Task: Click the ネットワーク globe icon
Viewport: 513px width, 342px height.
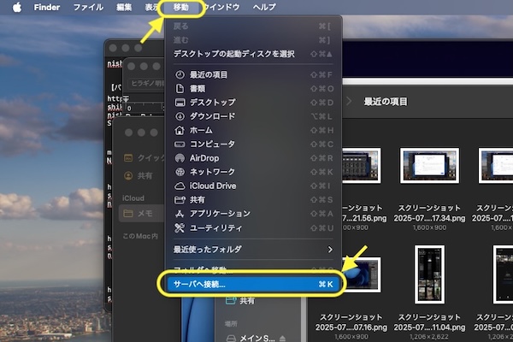Action: pyautogui.click(x=180, y=172)
